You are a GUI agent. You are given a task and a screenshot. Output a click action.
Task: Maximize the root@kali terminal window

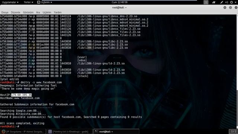click(231, 7)
